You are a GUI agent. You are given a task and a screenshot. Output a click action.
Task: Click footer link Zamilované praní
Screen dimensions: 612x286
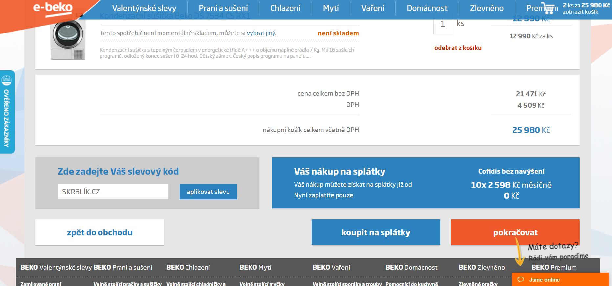41,284
